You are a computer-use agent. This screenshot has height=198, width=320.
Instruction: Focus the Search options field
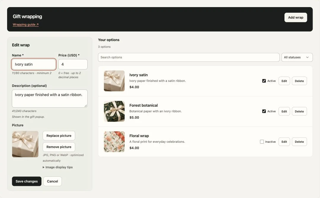click(x=189, y=57)
